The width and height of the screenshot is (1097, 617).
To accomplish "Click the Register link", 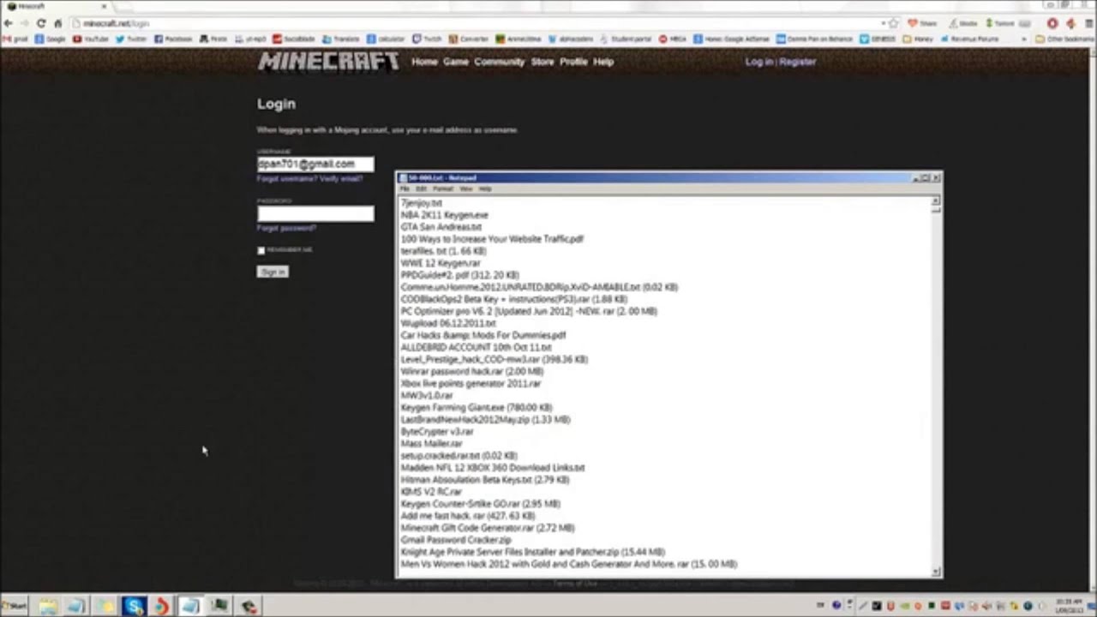I will (x=798, y=62).
